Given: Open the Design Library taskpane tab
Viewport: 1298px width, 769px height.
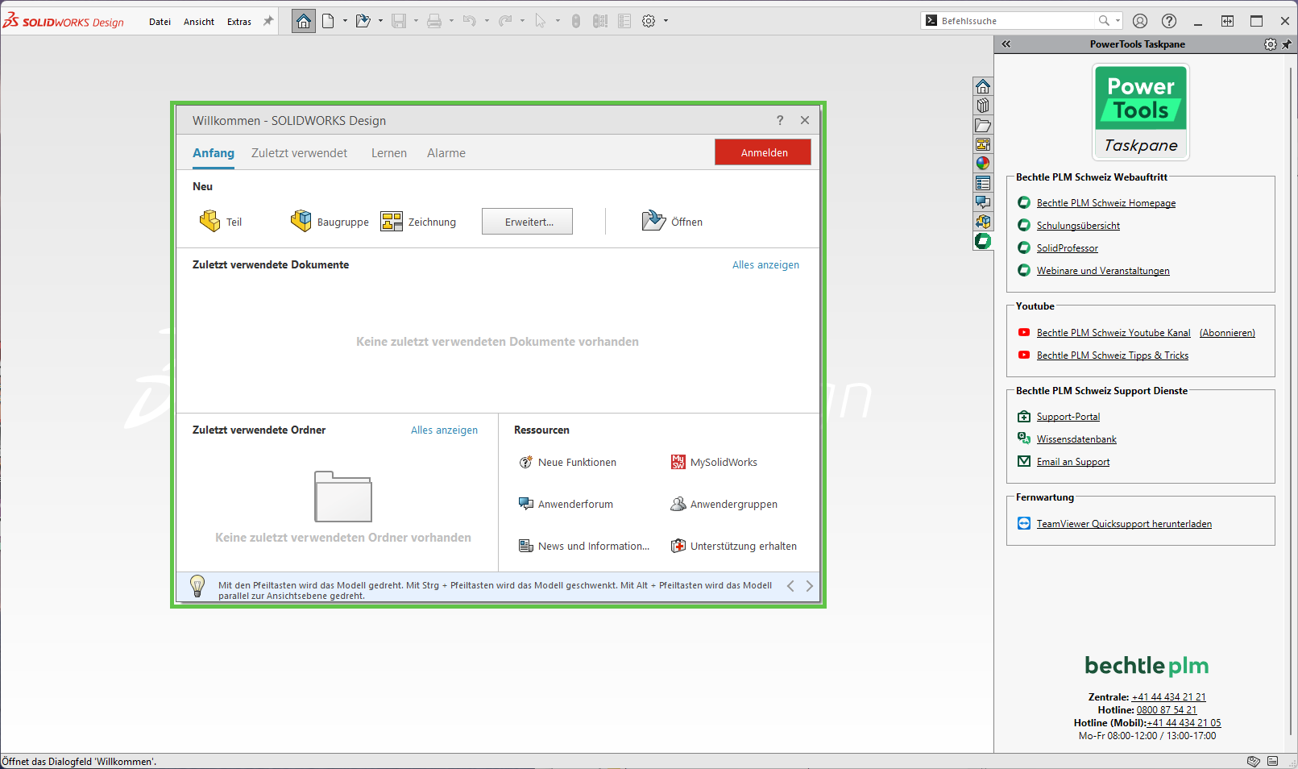Looking at the screenshot, I should click(x=983, y=106).
